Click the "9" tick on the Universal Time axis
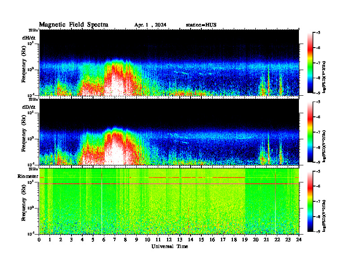Viewport: 356px width, 275px height. click(136, 240)
